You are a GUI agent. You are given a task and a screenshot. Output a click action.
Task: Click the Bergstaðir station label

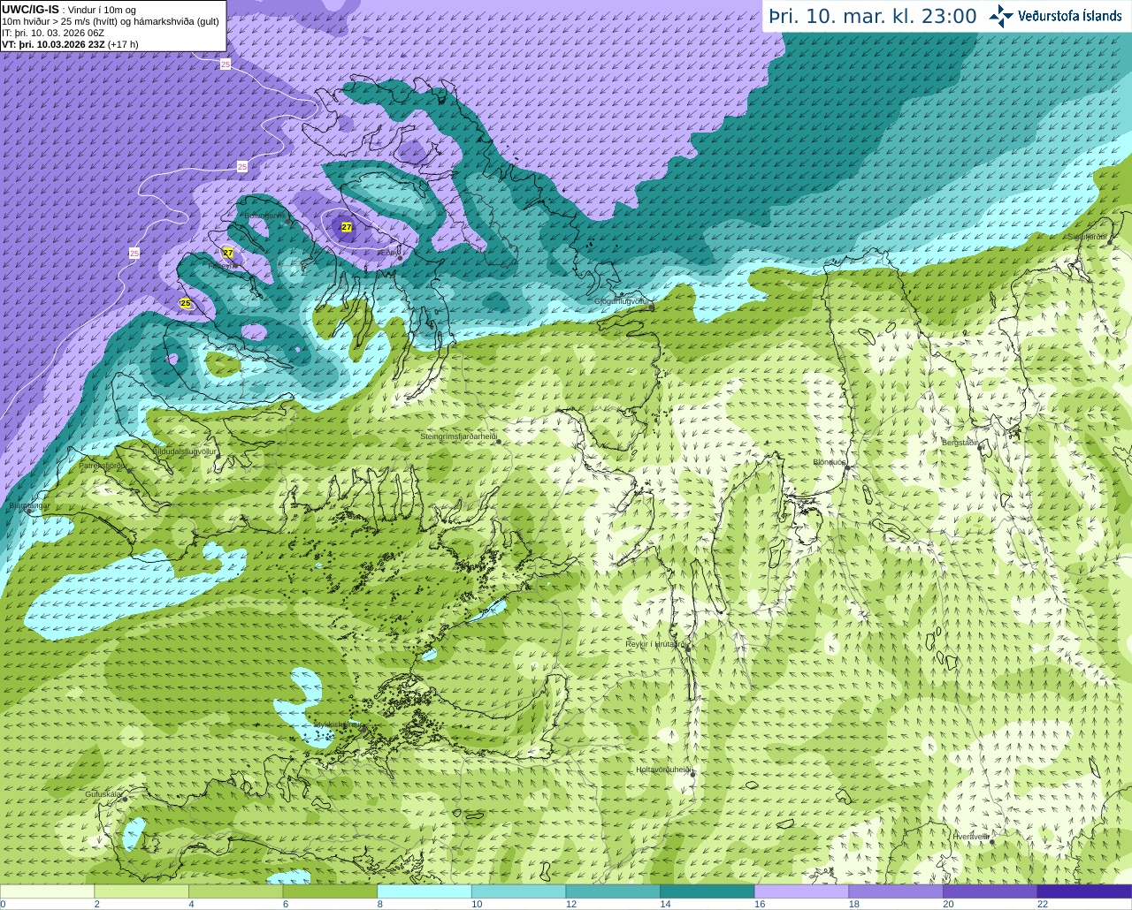click(x=960, y=442)
